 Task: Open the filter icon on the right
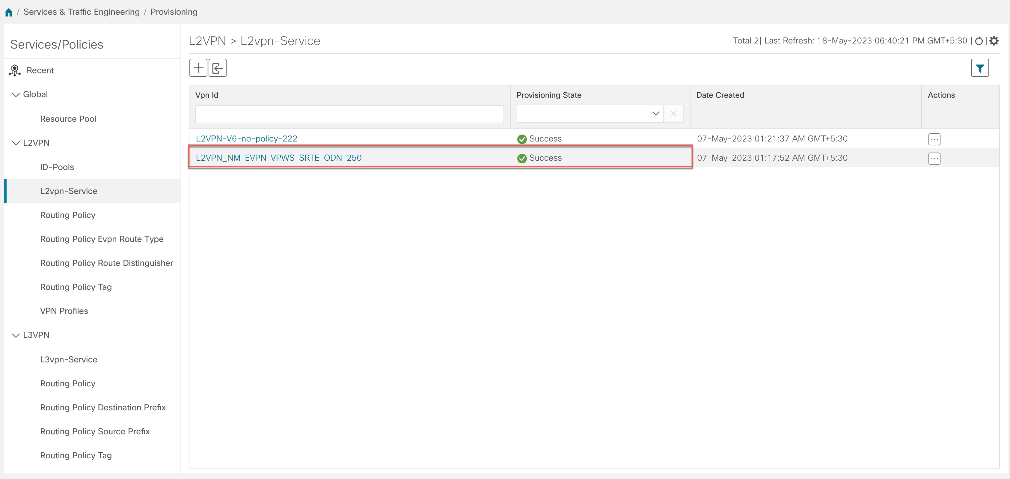click(x=980, y=67)
